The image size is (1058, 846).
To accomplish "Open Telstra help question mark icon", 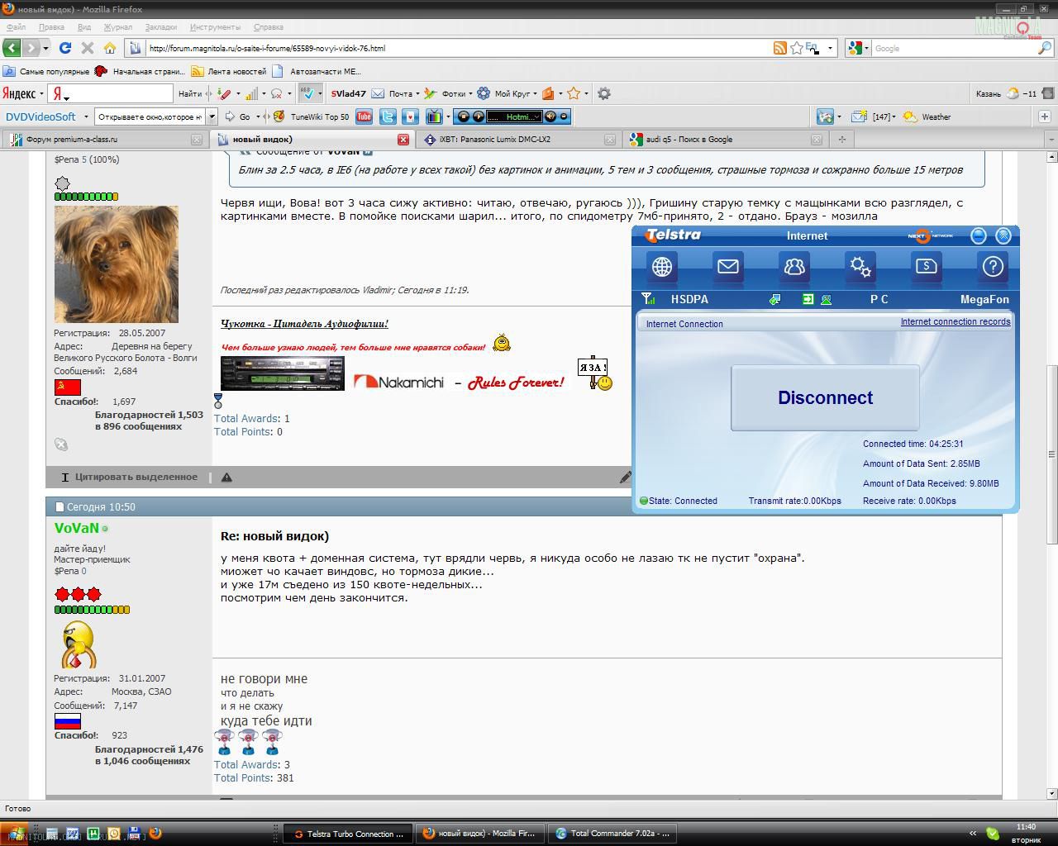I will (x=993, y=267).
